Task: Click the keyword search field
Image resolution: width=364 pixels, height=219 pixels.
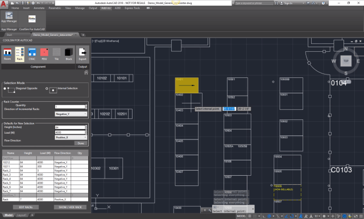Action: [254, 3]
